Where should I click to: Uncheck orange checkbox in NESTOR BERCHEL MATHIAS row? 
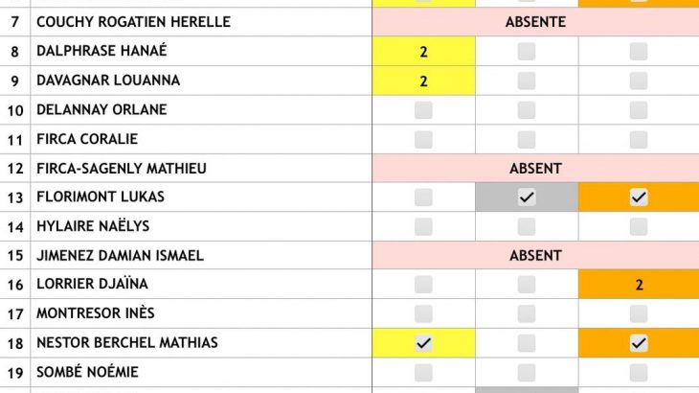tap(639, 343)
